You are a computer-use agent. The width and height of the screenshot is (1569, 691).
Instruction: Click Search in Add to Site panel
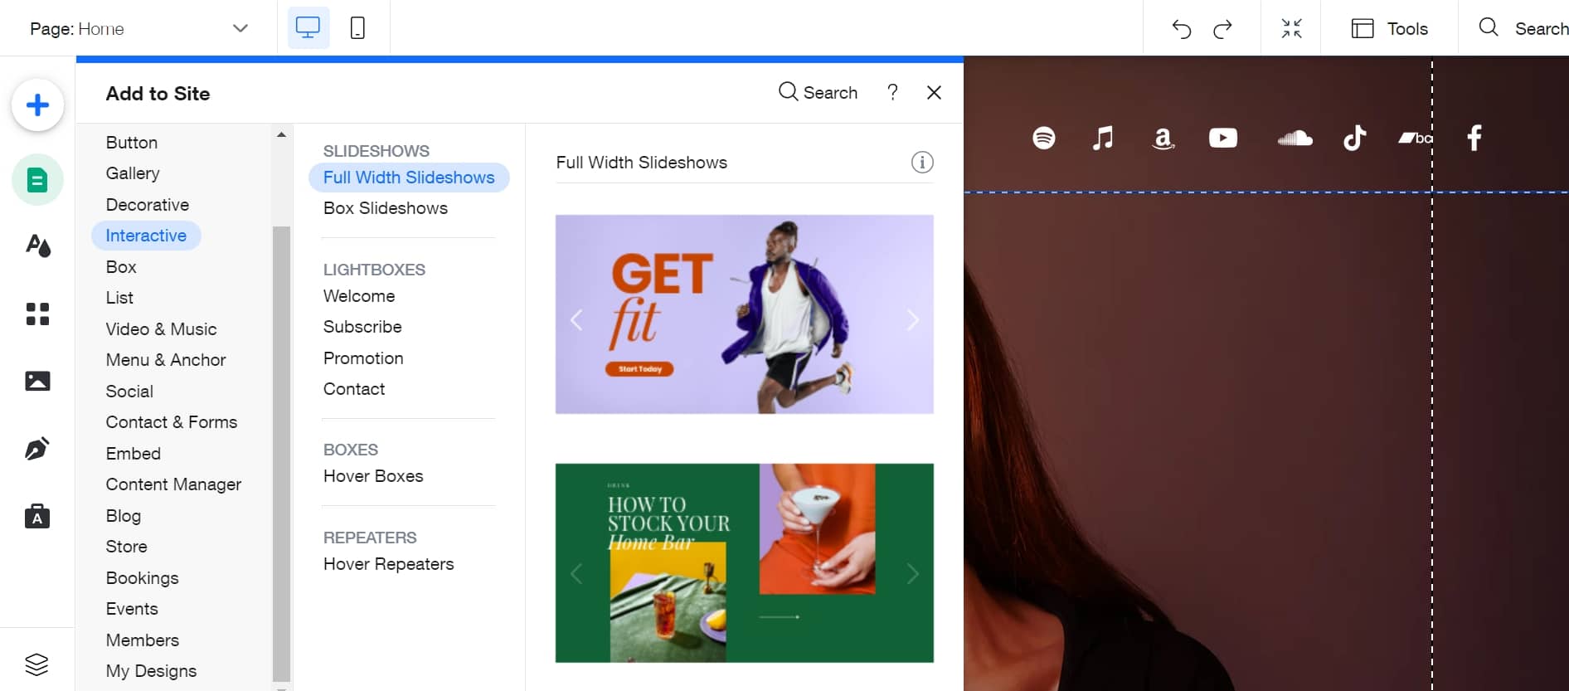pyautogui.click(x=818, y=92)
